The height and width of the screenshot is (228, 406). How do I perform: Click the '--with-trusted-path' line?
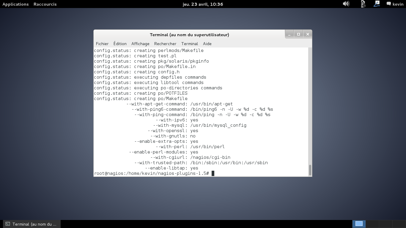click(x=201, y=163)
